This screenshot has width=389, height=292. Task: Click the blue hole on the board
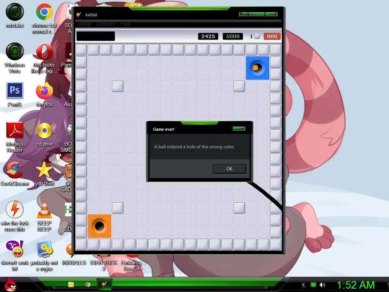257,68
